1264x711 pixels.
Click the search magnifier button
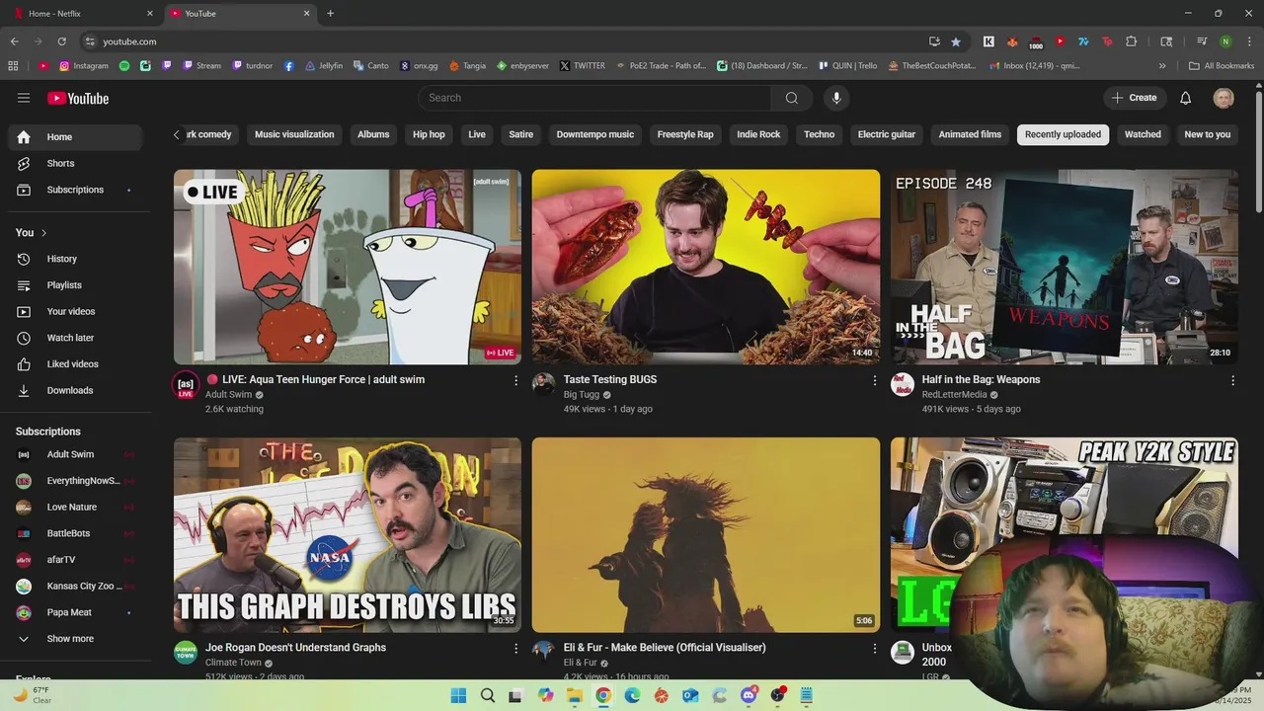792,98
